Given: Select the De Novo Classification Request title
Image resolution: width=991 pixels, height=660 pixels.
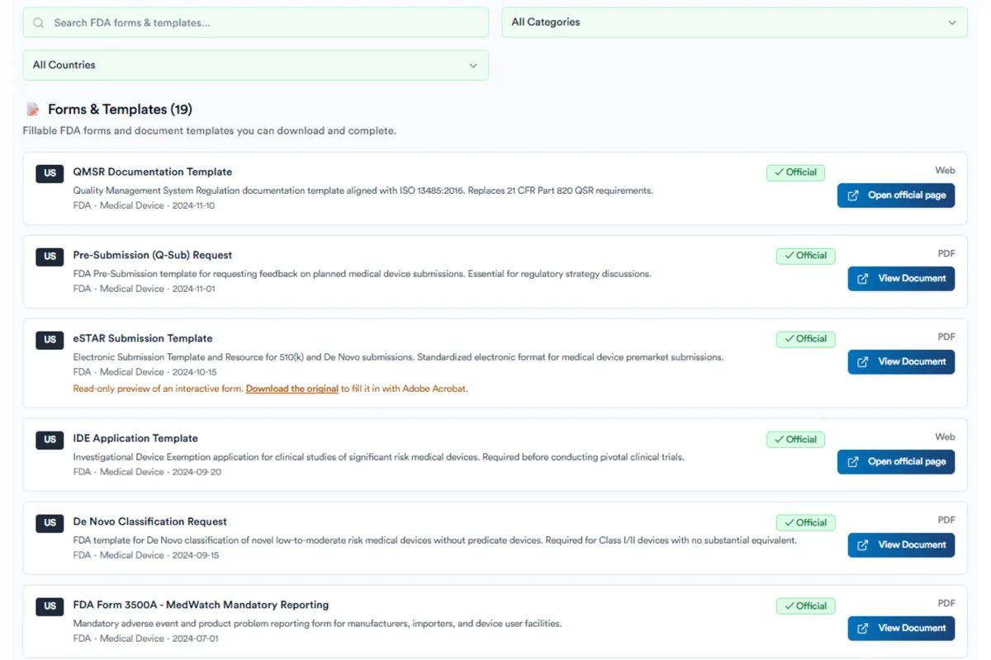Looking at the screenshot, I should coord(150,522).
